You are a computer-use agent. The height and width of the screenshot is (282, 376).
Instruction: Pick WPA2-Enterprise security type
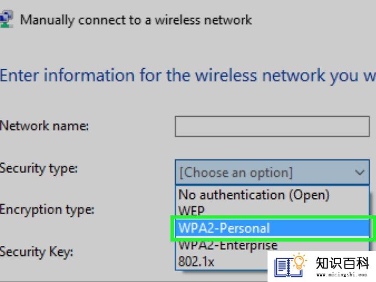click(x=228, y=245)
